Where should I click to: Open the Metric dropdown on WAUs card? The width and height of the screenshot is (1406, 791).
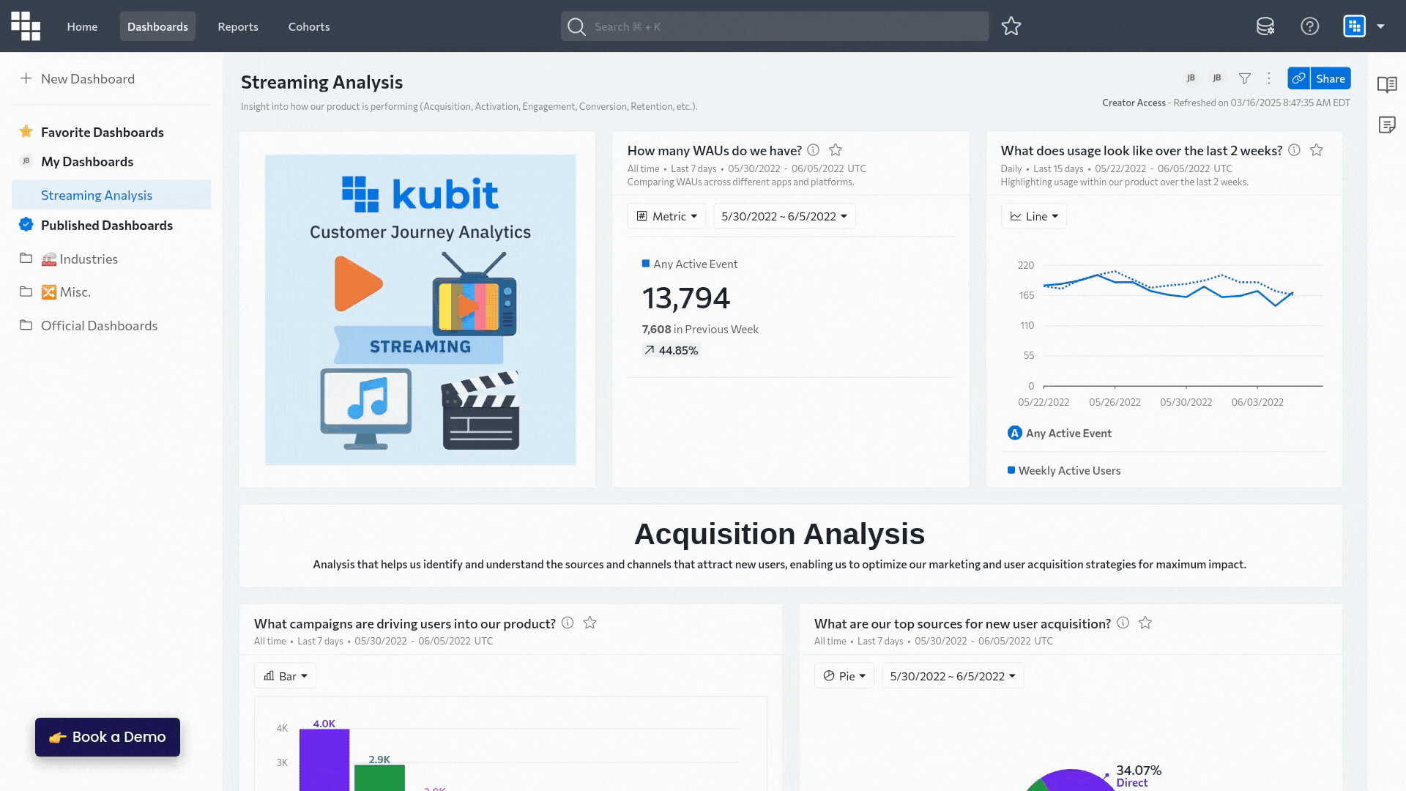(x=666, y=215)
